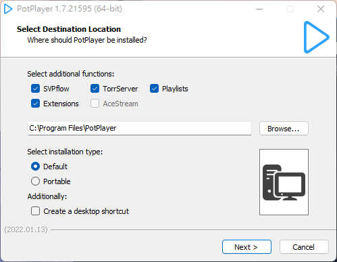
Task: Click the installation path input field
Action: [140, 129]
